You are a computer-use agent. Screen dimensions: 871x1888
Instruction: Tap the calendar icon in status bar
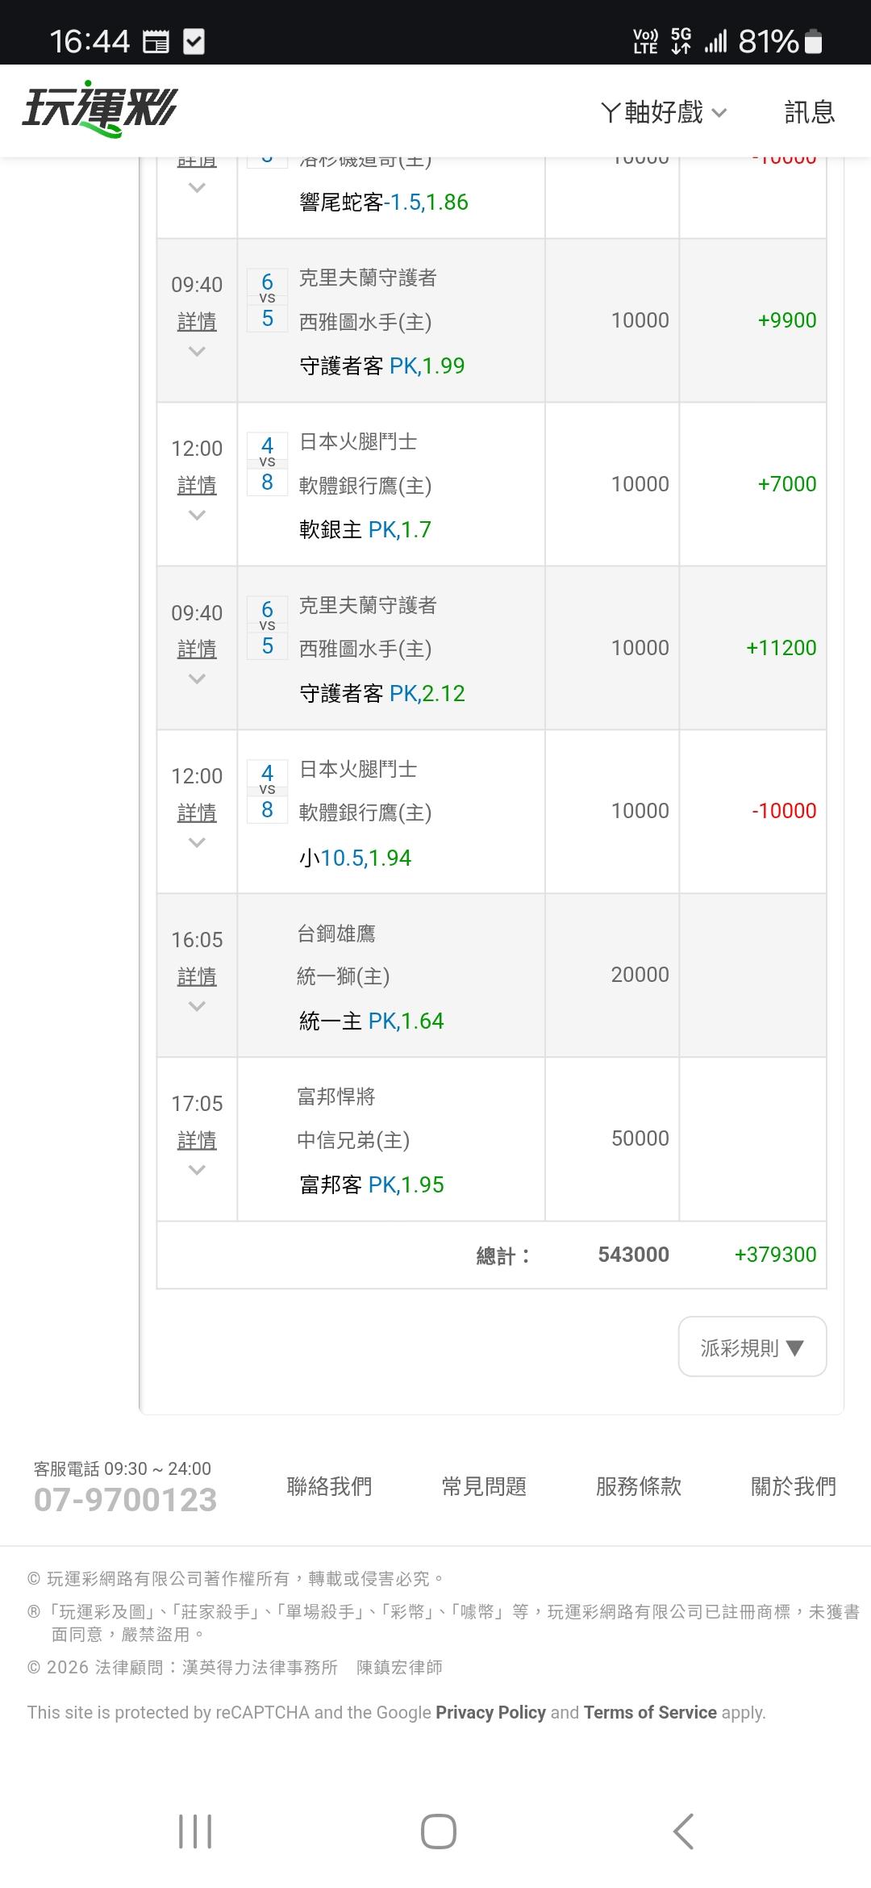click(x=156, y=41)
